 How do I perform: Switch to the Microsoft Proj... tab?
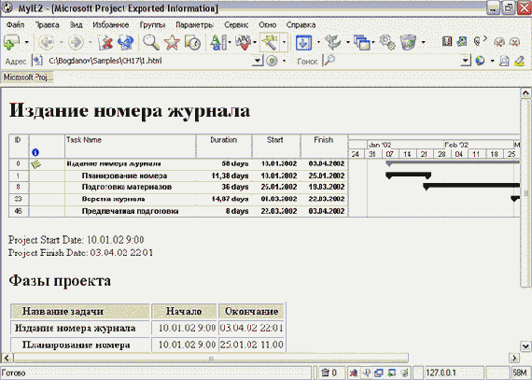(x=27, y=77)
